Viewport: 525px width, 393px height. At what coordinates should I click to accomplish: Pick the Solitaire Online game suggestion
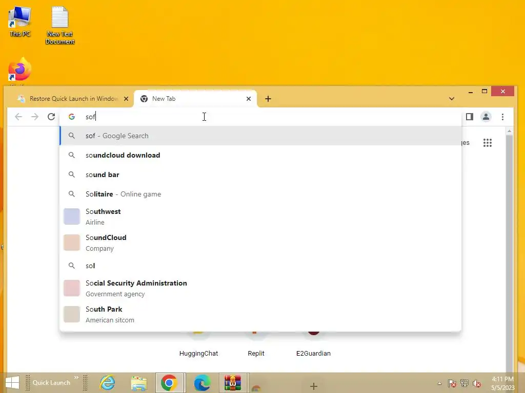(260, 194)
